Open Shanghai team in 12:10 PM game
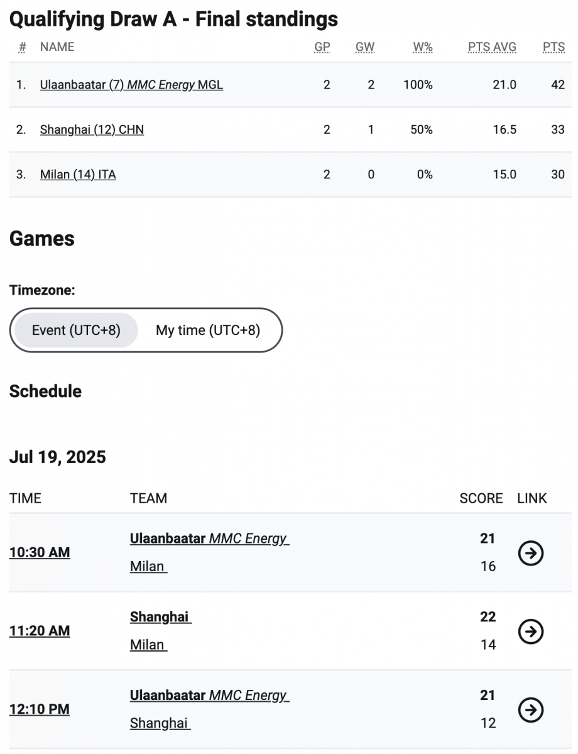578x754 pixels. [160, 723]
